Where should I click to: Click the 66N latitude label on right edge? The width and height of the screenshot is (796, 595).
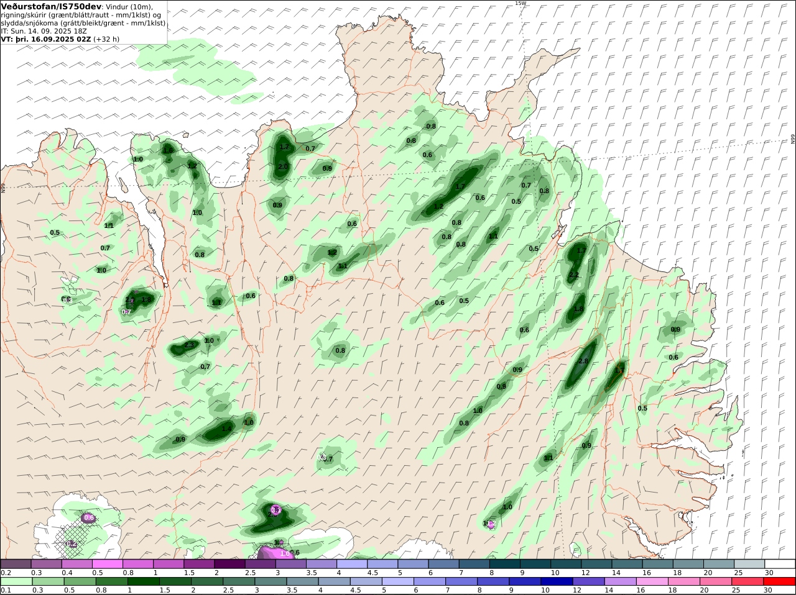point(793,140)
